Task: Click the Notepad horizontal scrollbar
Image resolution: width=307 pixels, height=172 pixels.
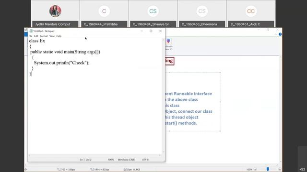Action: (94, 155)
